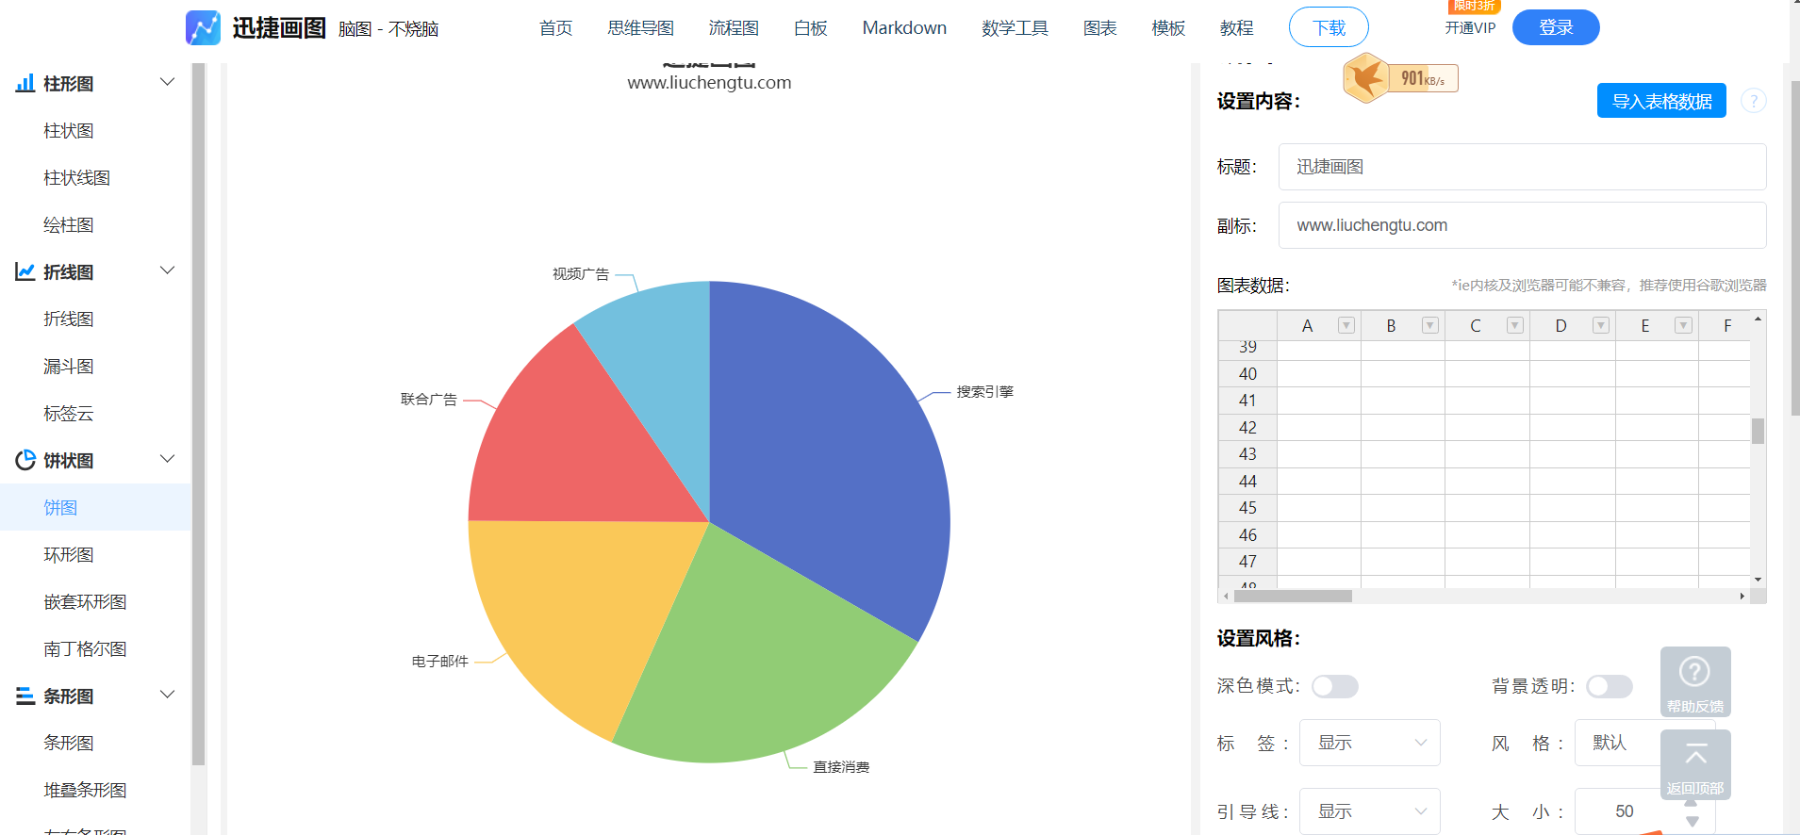Open 图表 in top navigation
Image resolution: width=1800 pixels, height=835 pixels.
click(1099, 28)
